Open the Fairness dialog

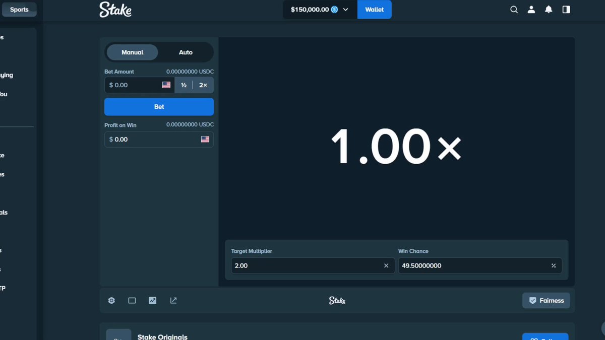546,301
